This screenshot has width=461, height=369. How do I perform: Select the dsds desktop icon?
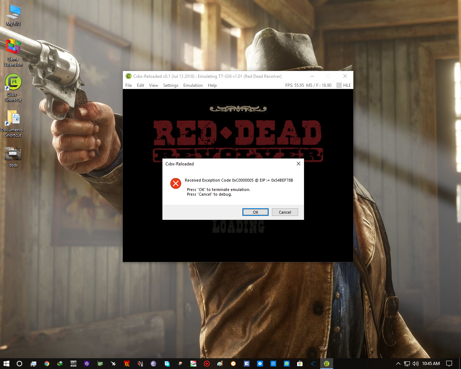click(x=13, y=157)
